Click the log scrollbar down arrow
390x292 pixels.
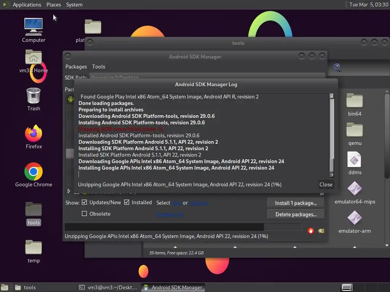tap(332, 175)
